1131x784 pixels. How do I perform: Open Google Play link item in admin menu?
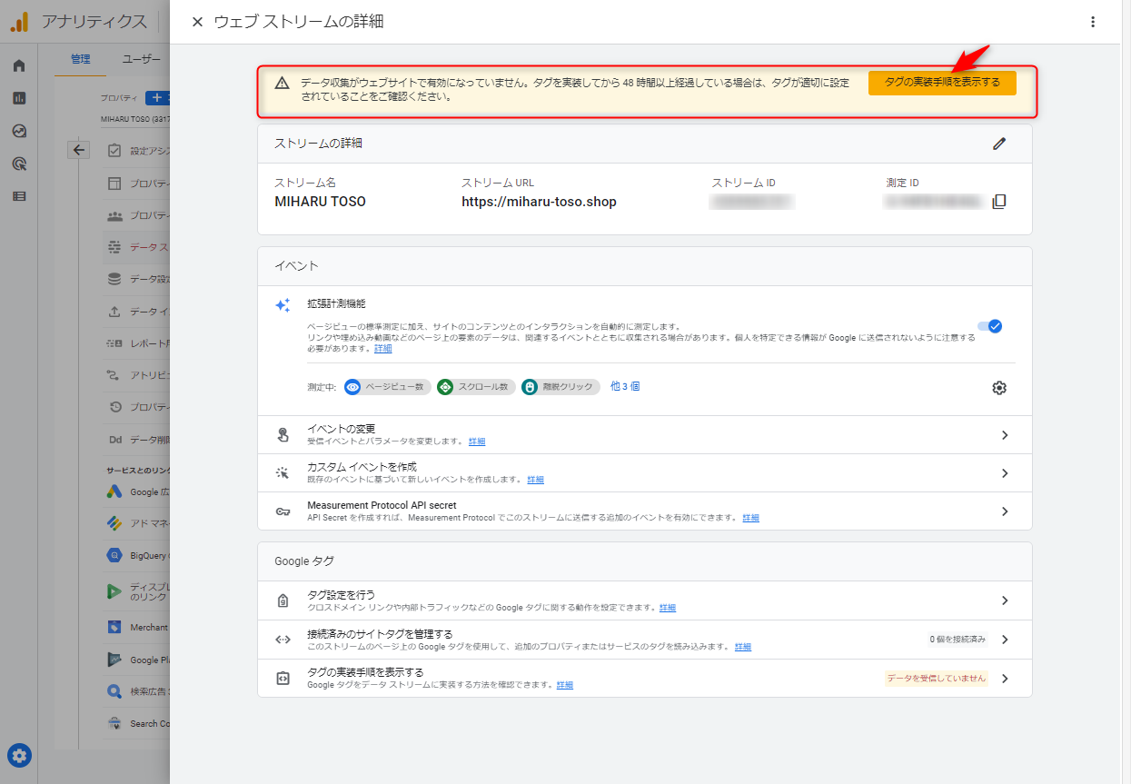click(x=136, y=660)
